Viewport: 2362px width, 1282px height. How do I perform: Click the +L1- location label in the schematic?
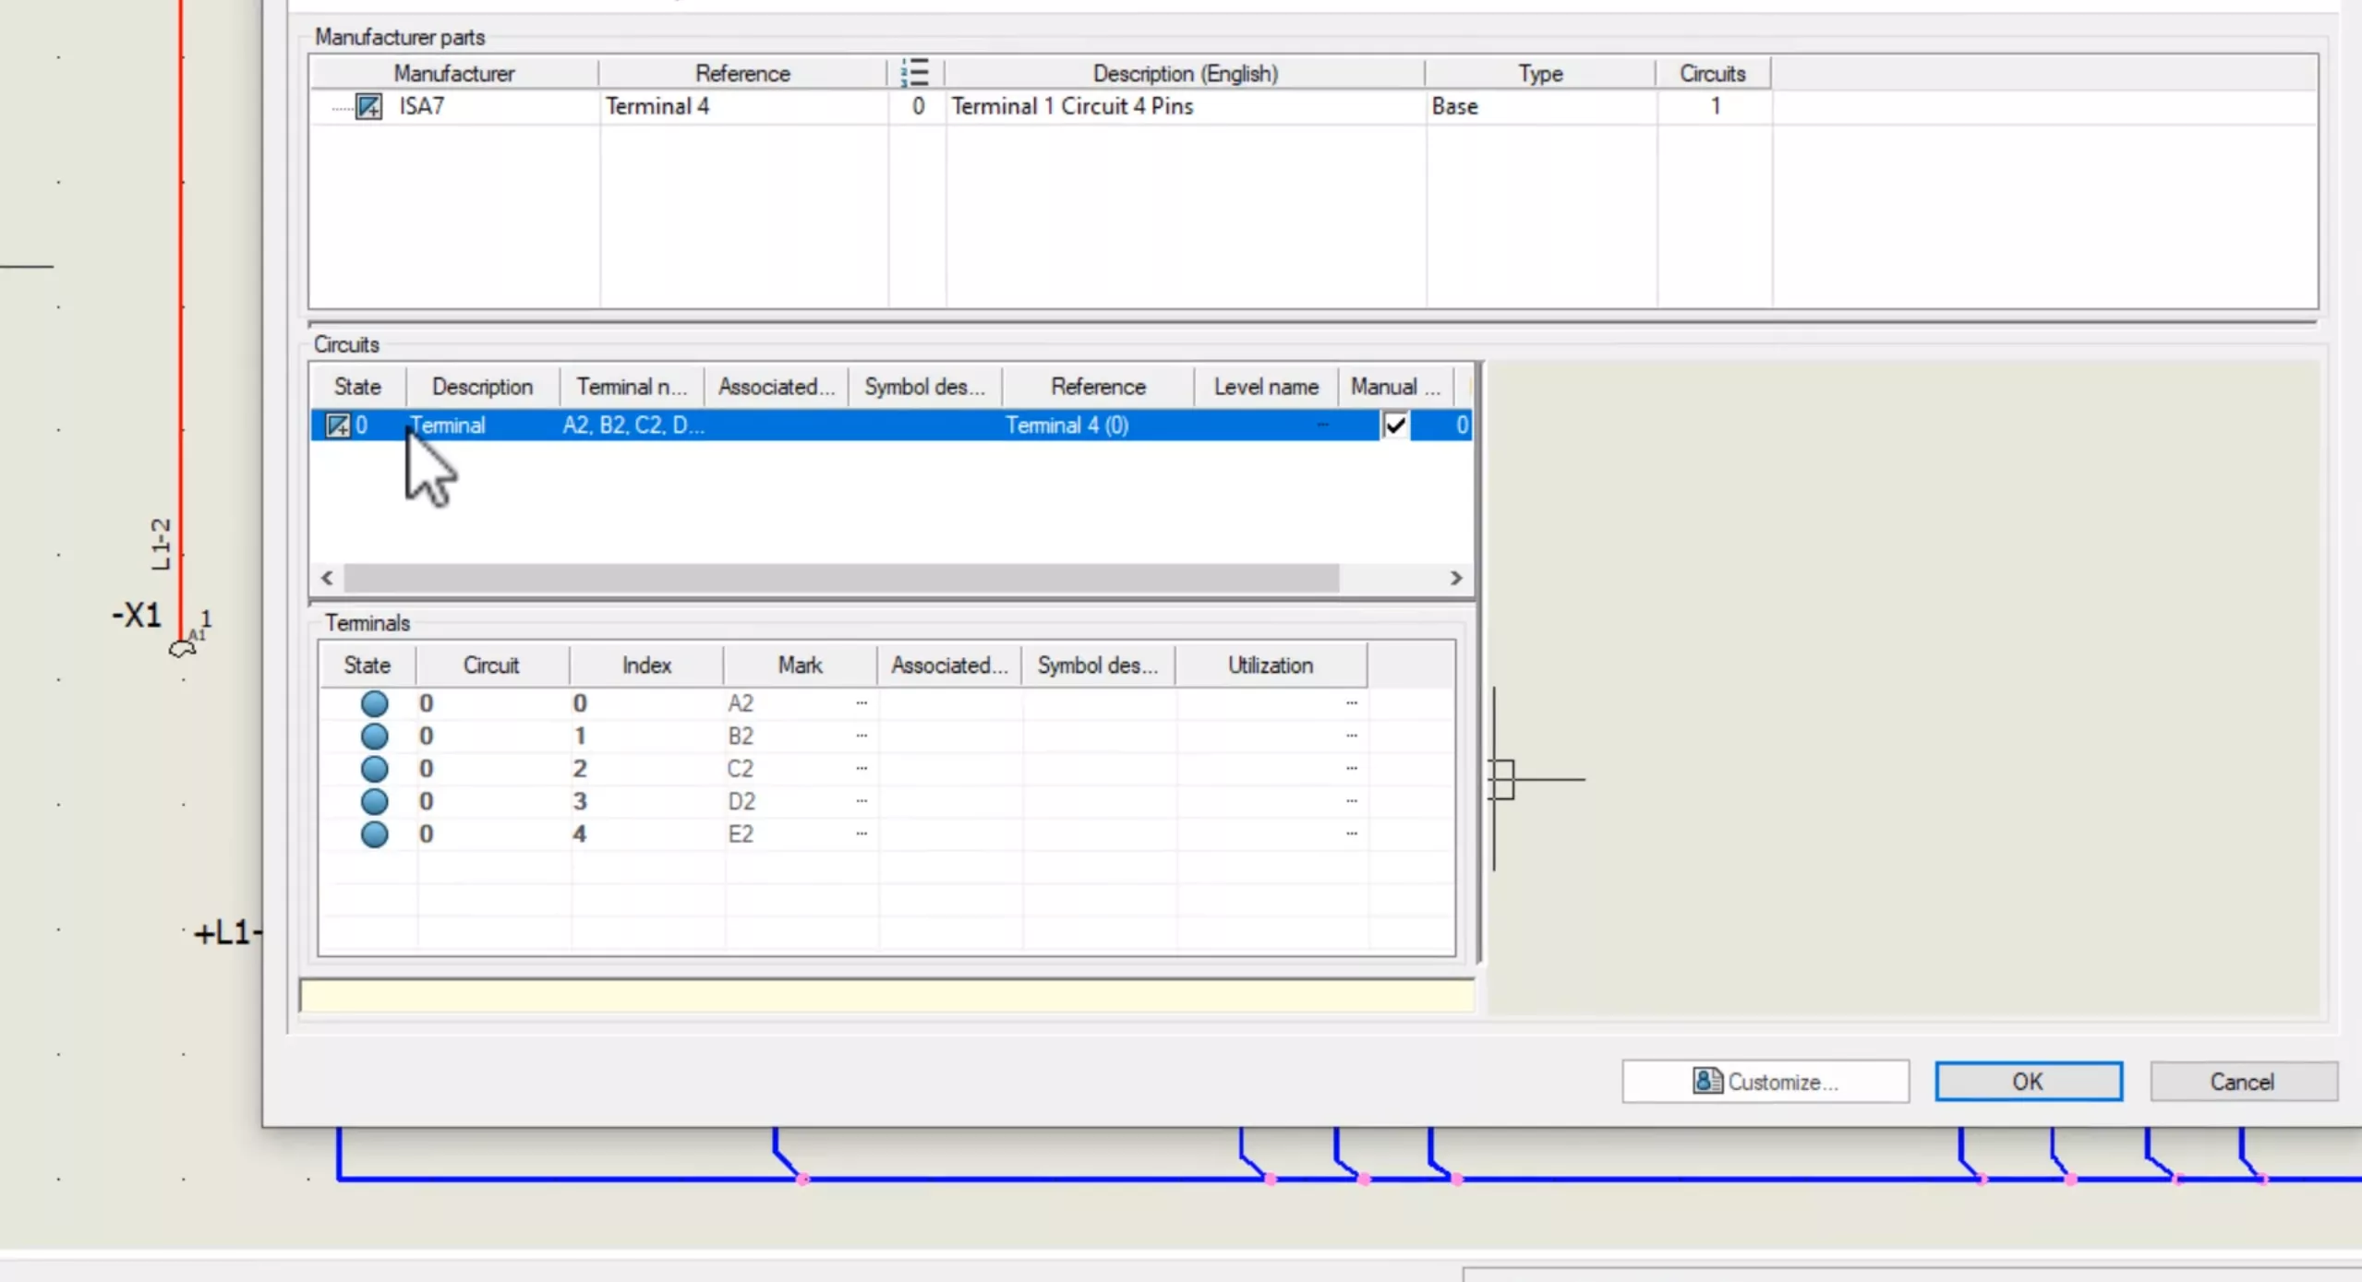point(228,933)
